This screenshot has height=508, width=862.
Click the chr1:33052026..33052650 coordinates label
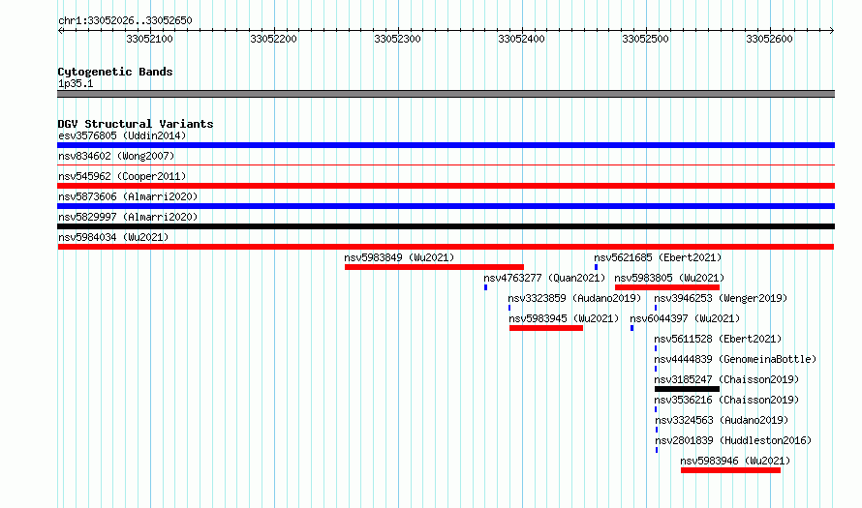(125, 20)
